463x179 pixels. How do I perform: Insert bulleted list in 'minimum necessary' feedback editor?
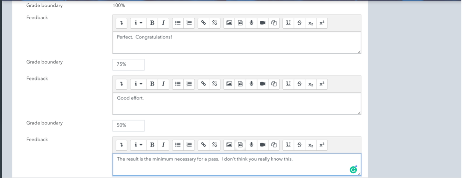pyautogui.click(x=178, y=145)
